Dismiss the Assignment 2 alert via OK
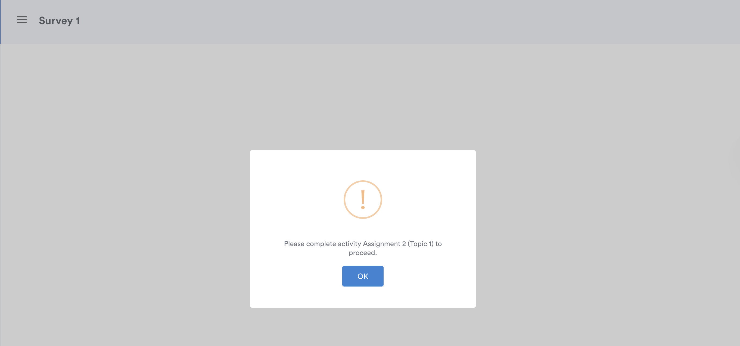Screen dimensions: 740x346 [x=363, y=276]
